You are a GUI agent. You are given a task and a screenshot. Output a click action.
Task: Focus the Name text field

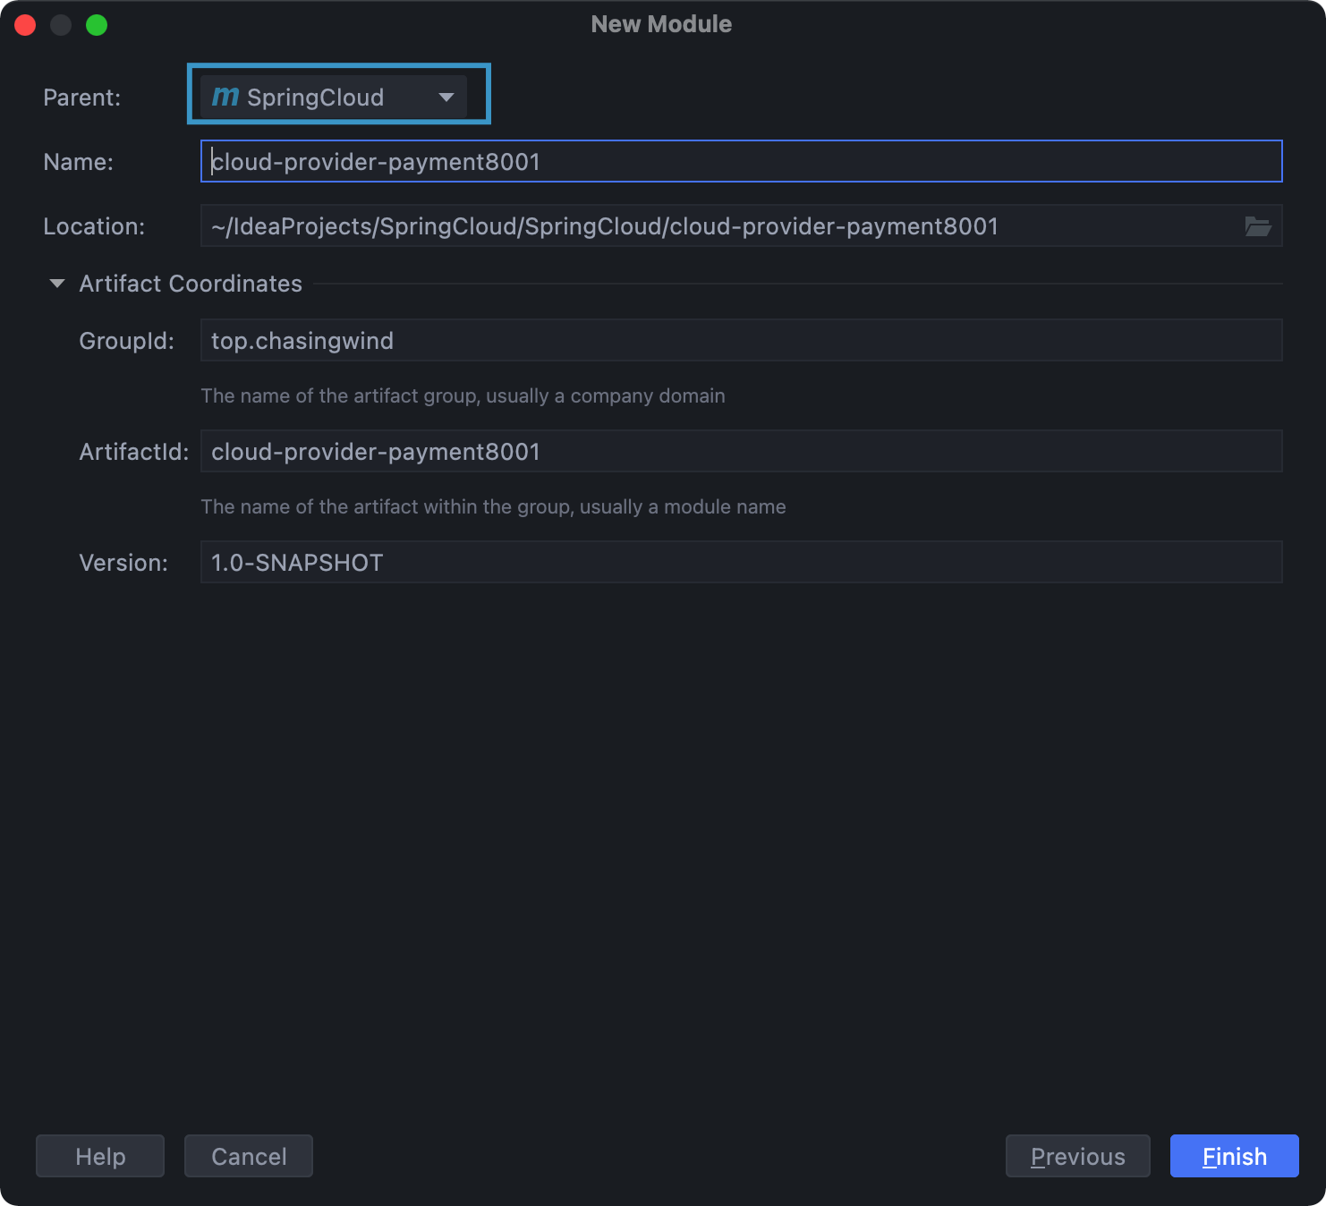(x=741, y=161)
